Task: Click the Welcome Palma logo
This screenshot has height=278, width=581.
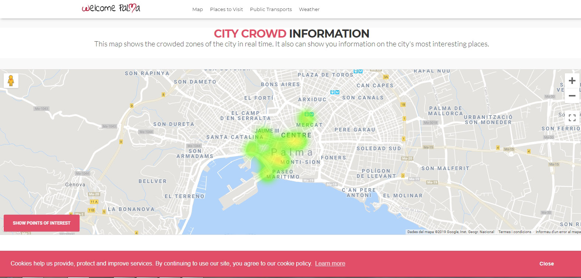Action: [111, 8]
